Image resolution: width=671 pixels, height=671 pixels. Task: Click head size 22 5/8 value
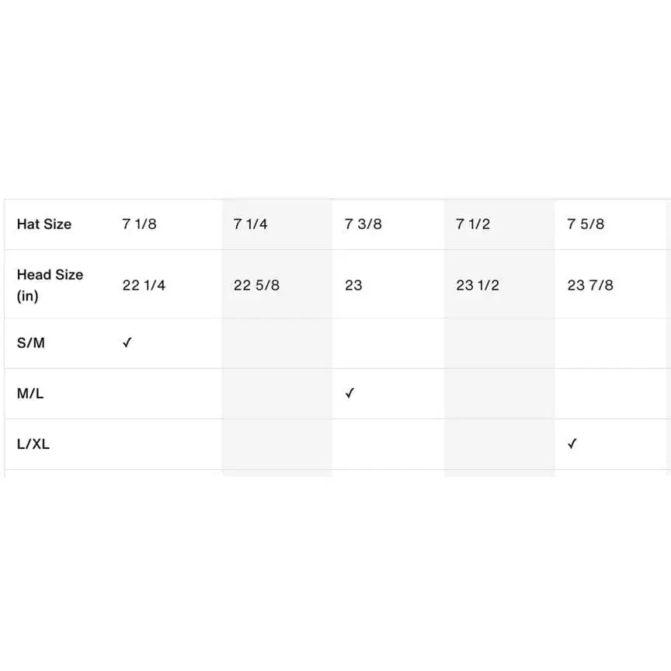pos(256,285)
